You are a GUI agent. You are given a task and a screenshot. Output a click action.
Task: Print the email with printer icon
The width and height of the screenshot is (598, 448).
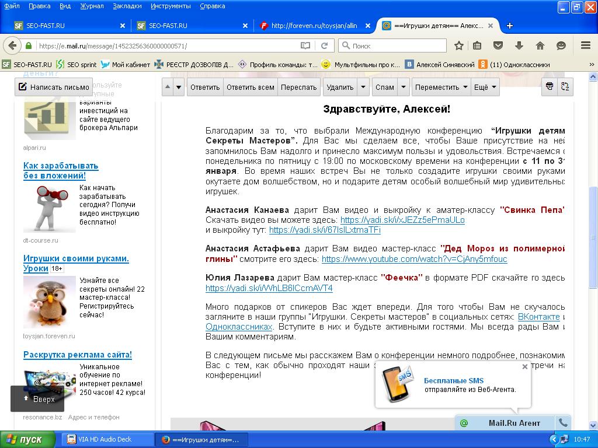(x=549, y=86)
